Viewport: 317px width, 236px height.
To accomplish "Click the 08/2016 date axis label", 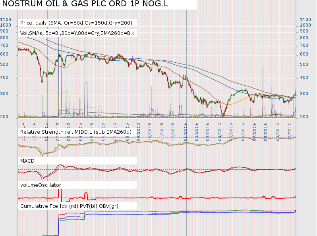I will tap(265, 132).
